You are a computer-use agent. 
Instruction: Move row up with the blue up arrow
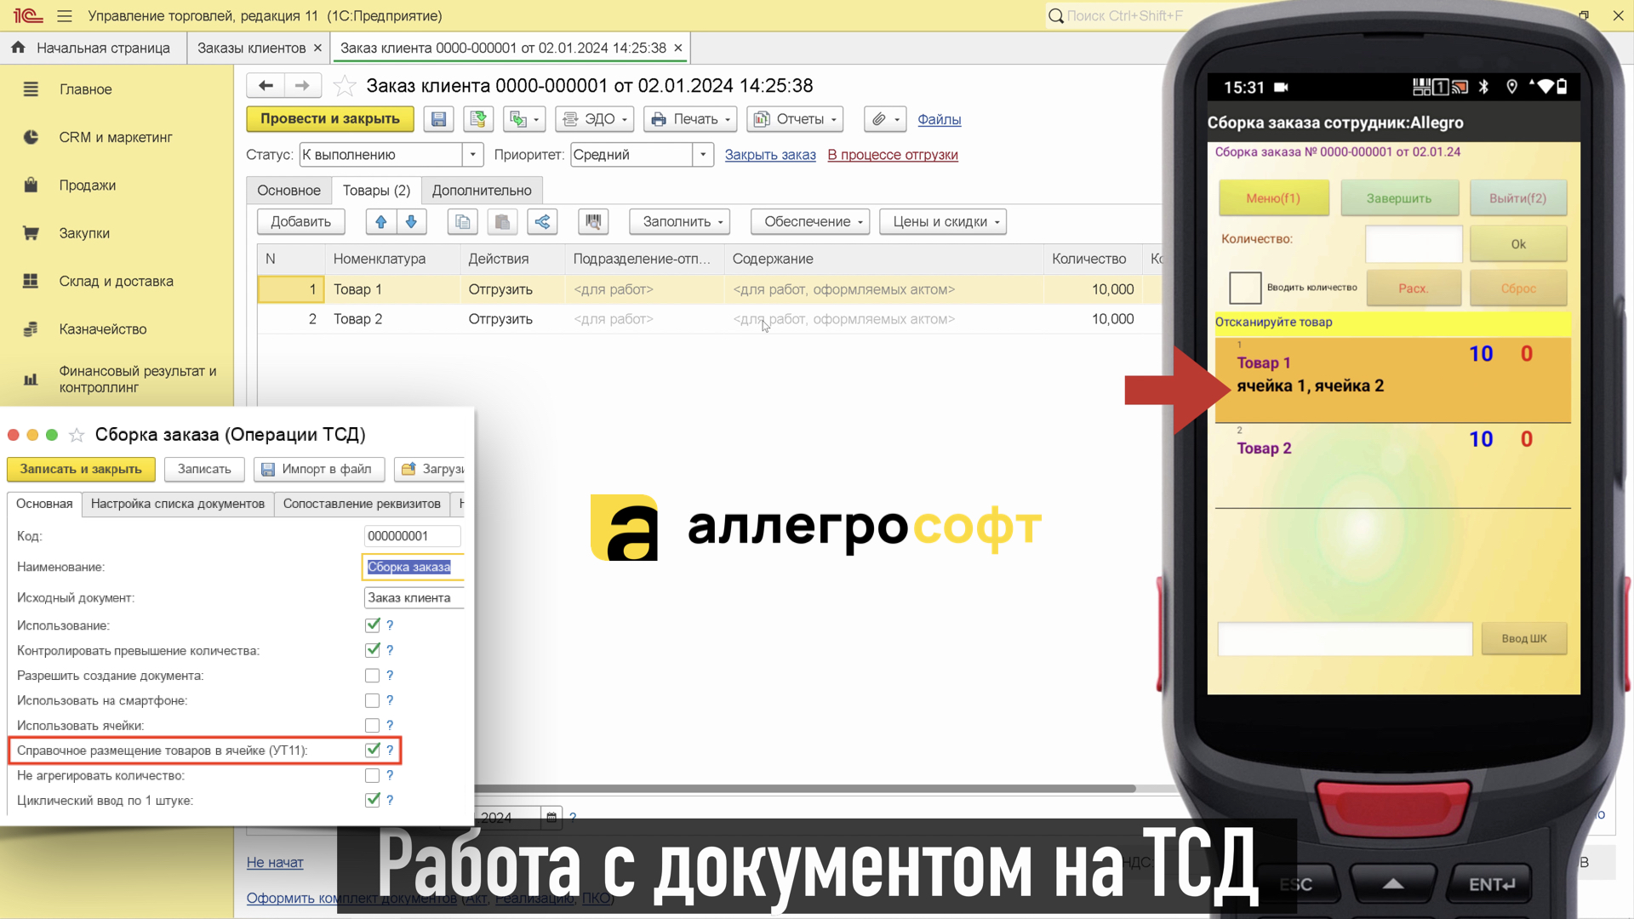point(380,222)
